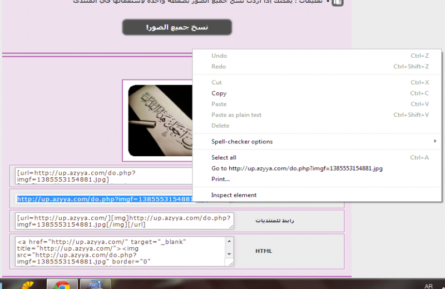Click the calligraphy image thumbnail
The height and width of the screenshot is (289, 445).
(160, 120)
